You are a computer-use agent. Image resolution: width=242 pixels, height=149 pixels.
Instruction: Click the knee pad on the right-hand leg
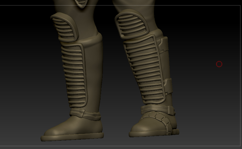132,24
